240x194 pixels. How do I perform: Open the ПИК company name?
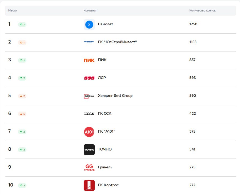tap(102, 60)
